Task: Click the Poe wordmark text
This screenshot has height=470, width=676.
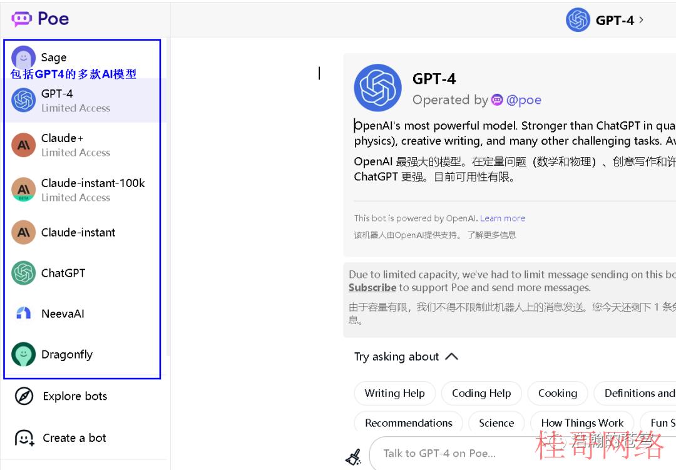Action: (x=53, y=19)
